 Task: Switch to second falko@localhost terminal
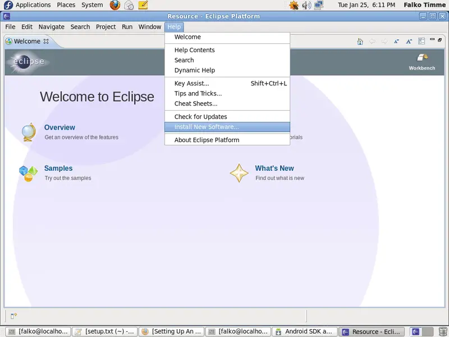238,331
